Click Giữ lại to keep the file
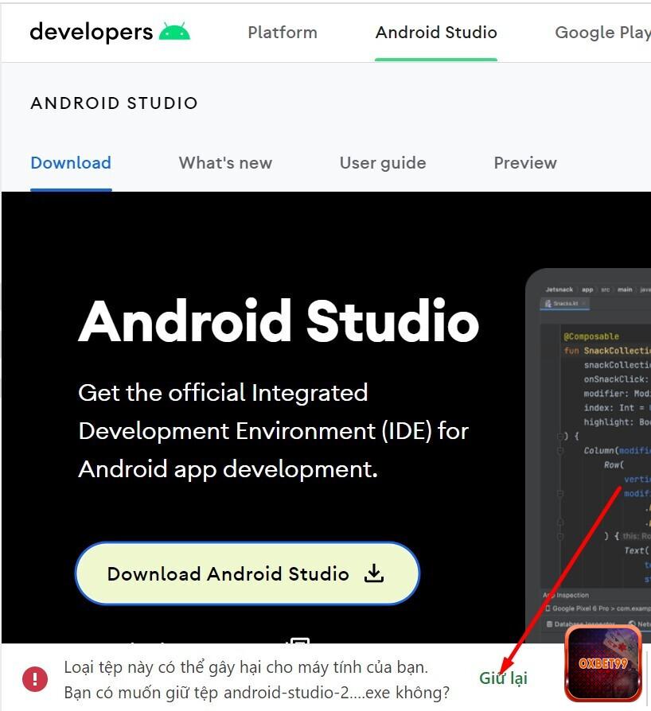Viewport: 651px width, 711px height. (x=503, y=678)
